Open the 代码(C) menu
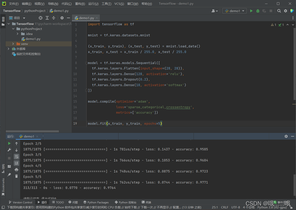 click(x=66, y=4)
